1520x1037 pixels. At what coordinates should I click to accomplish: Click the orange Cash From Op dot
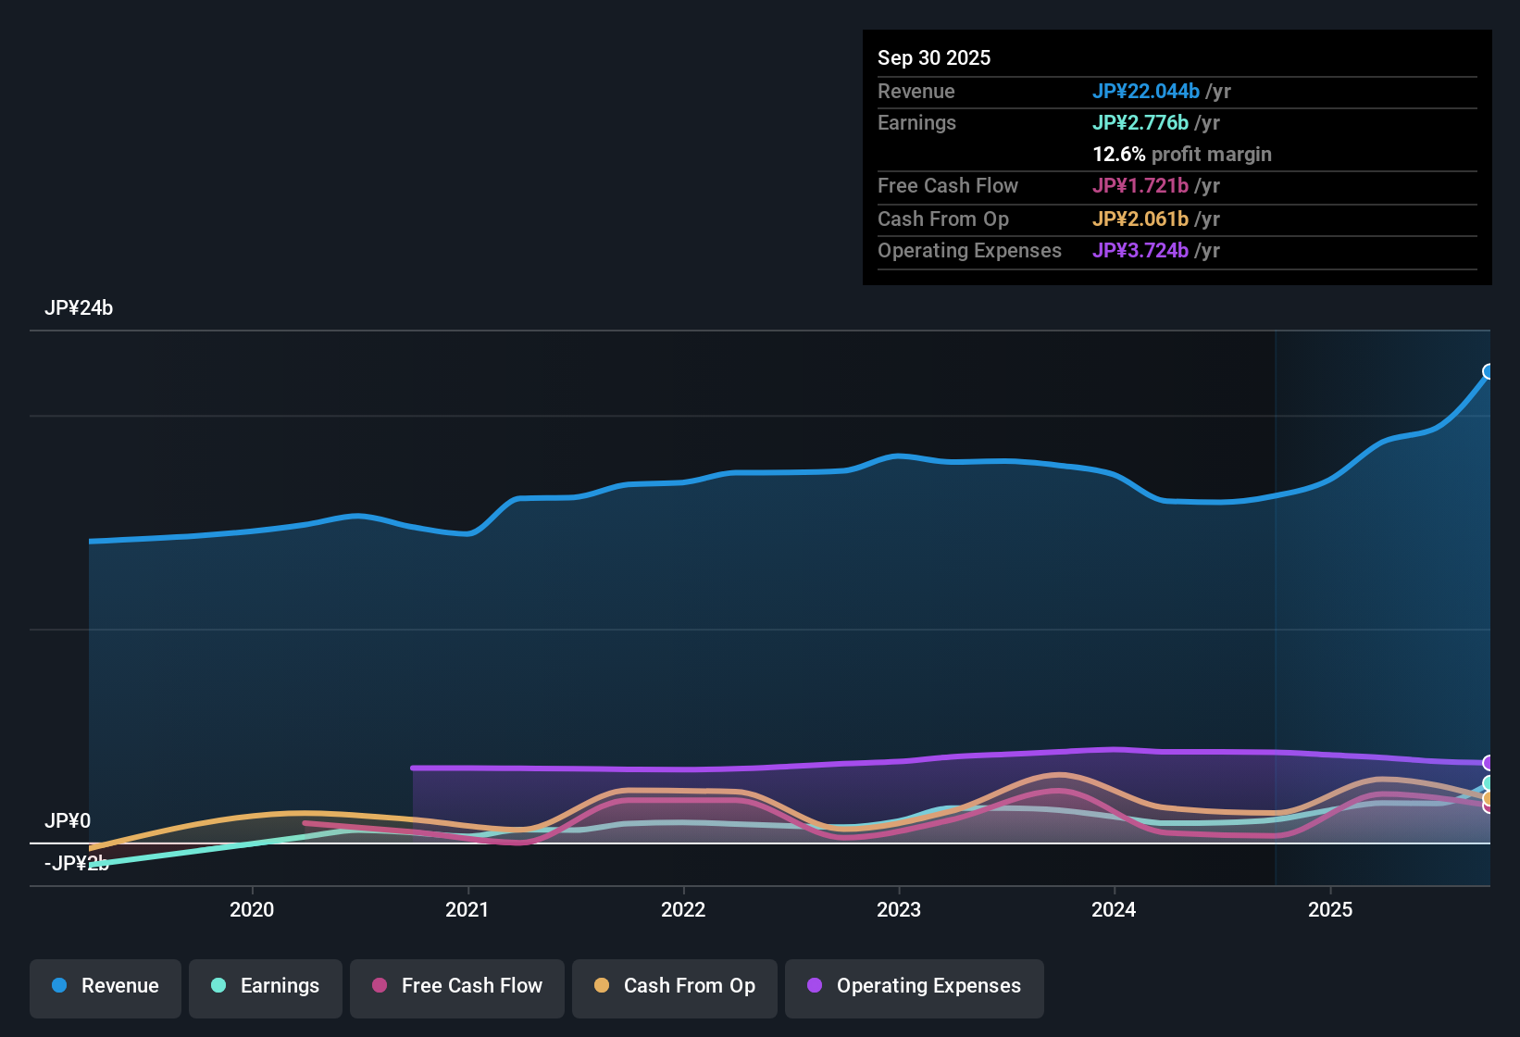coord(602,985)
